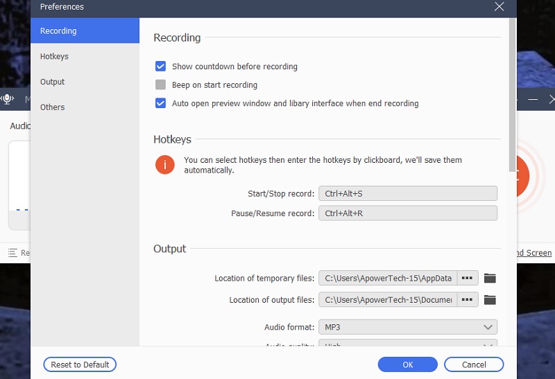Open output files folder icon
This screenshot has width=555, height=379.
point(490,300)
